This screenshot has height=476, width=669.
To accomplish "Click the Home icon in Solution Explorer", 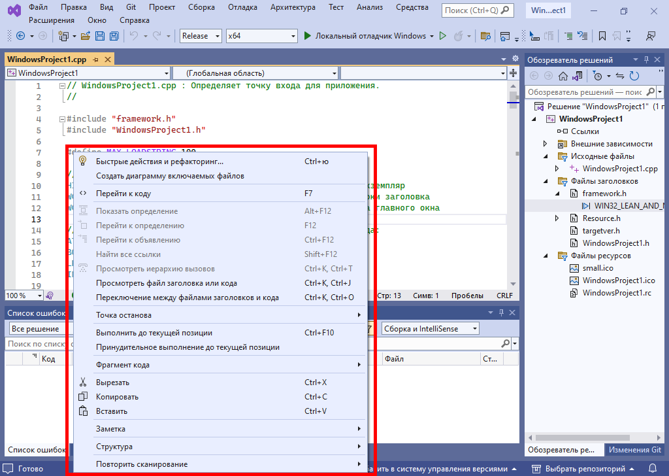I will [563, 76].
